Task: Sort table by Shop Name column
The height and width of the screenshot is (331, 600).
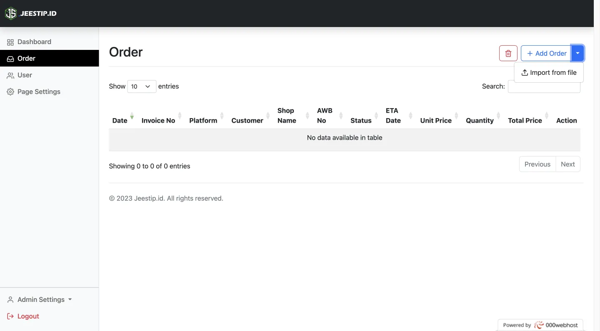Action: (x=294, y=116)
